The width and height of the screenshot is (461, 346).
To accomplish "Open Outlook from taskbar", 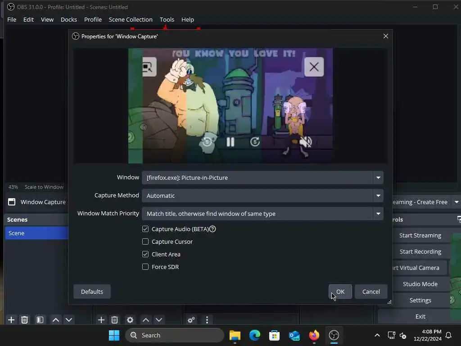I will [x=294, y=335].
